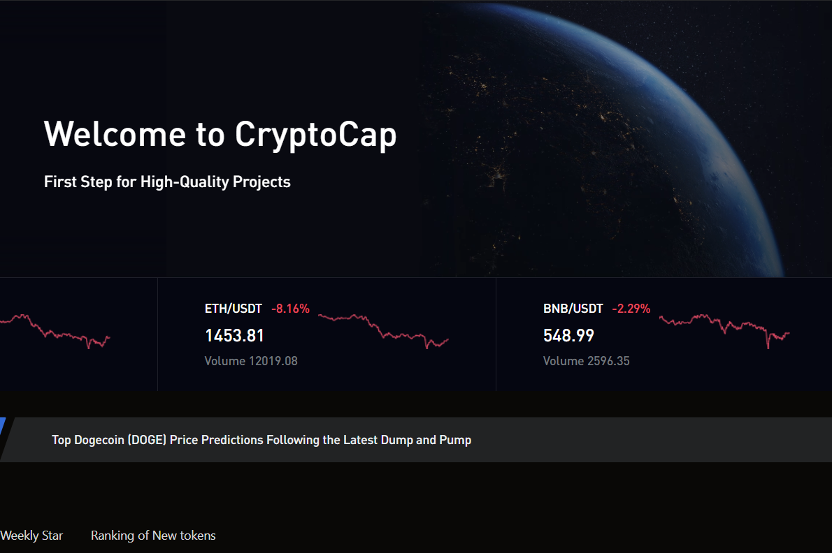The image size is (832, 553).
Task: Switch to the Ranking of New tokens tab
Action: [152, 536]
